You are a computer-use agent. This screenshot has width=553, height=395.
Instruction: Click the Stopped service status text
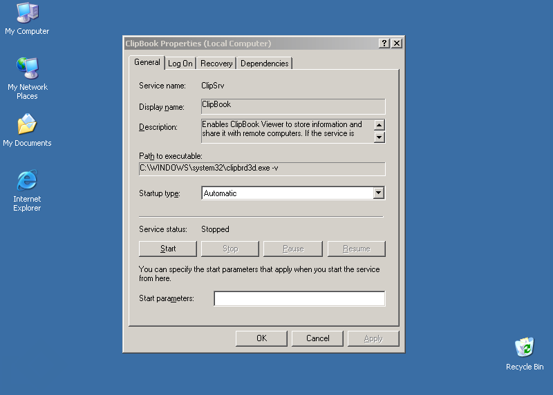coord(215,229)
